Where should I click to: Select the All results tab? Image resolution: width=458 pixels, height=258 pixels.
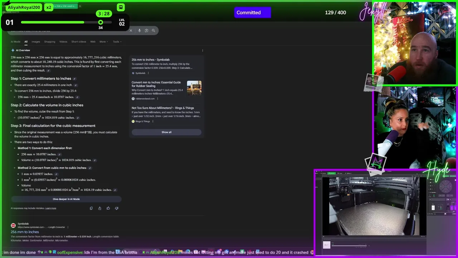26,42
